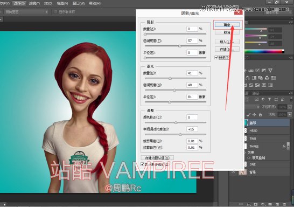Open the 帮助(H) Help menu
The height and width of the screenshot is (207, 294).
(95, 3)
